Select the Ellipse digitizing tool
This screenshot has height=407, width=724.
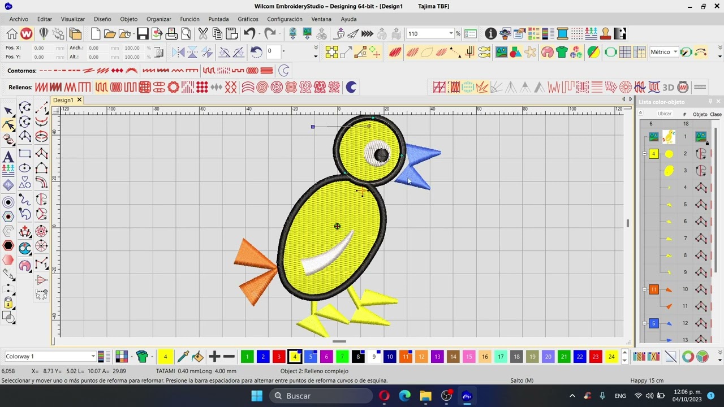[x=24, y=168]
